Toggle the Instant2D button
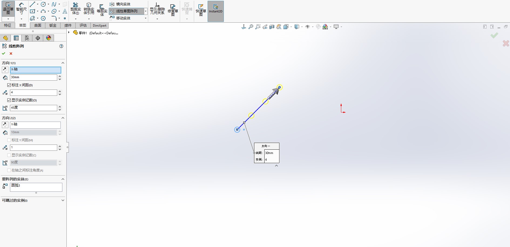 [215, 11]
